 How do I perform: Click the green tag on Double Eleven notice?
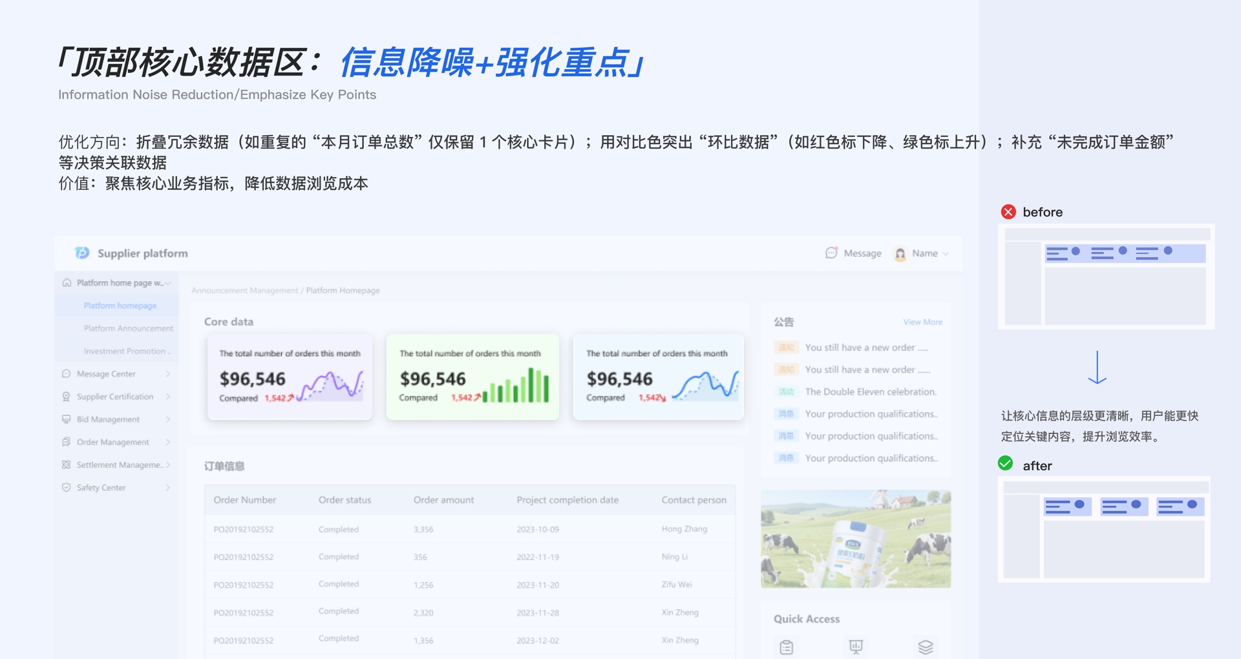click(x=786, y=392)
